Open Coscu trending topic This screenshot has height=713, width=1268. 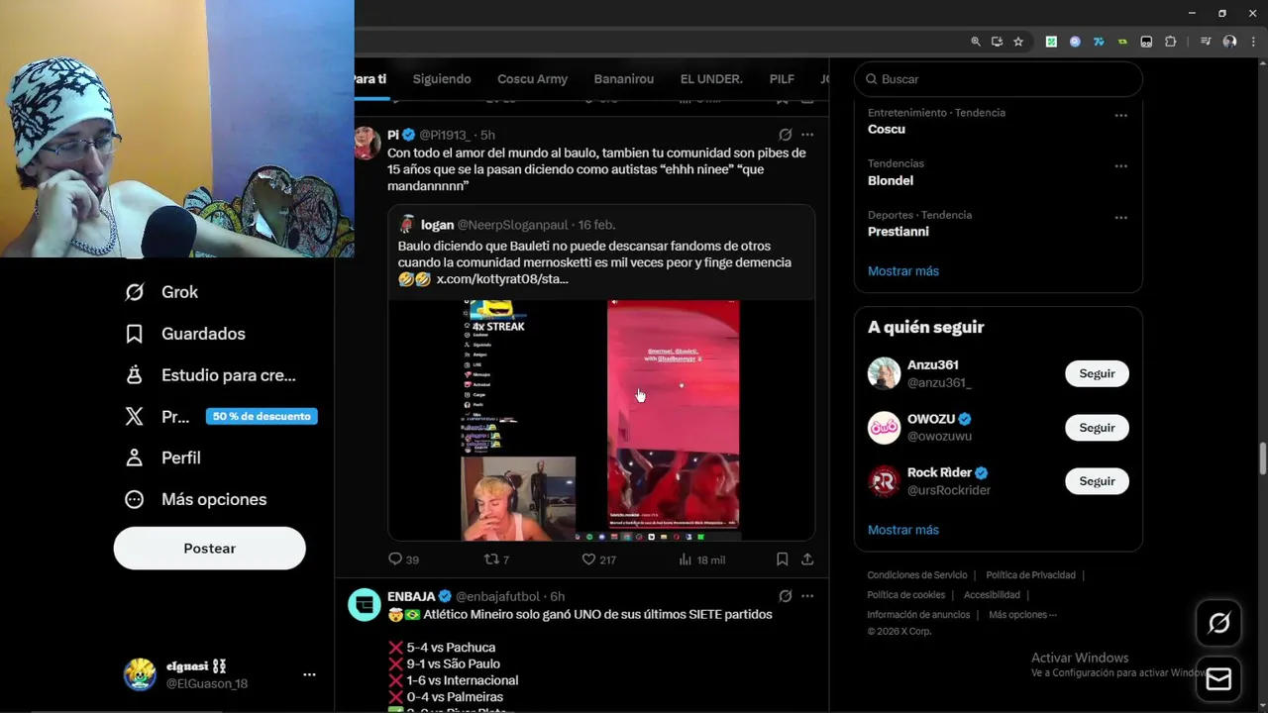coord(887,129)
